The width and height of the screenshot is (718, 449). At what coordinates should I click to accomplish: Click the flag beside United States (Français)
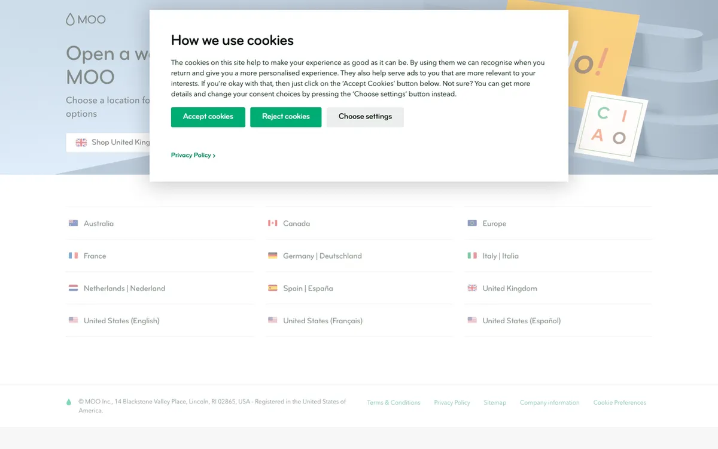[273, 320]
